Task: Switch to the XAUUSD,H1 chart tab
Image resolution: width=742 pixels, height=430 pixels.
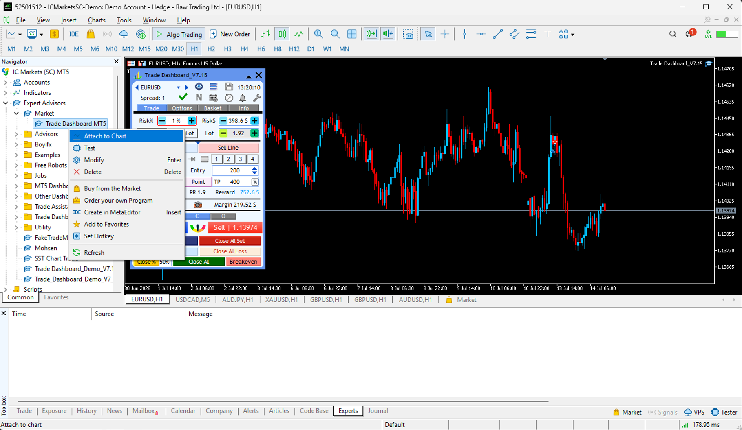Action: [x=281, y=300]
